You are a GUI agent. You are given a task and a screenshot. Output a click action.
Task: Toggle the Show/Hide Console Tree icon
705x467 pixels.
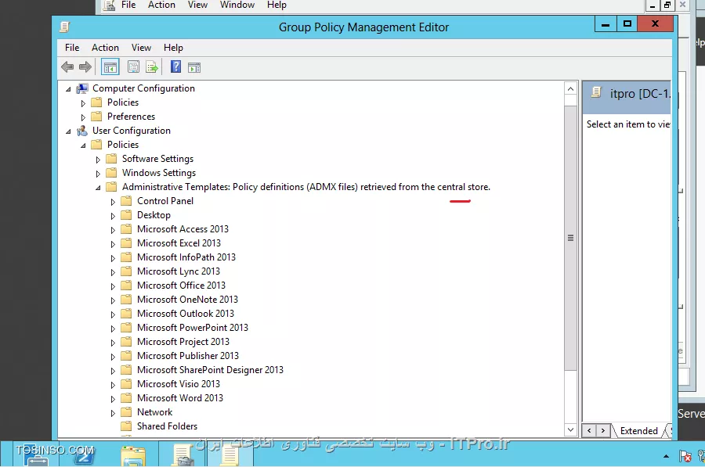tap(110, 67)
